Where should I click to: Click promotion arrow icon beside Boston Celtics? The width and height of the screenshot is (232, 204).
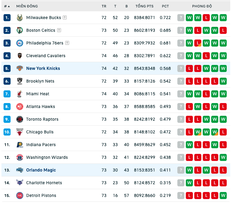coord(59,30)
